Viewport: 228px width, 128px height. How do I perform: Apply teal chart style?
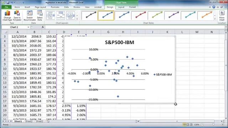point(189,15)
